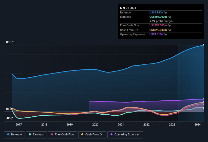Viewport: 208px width, 142px height.
Task: Click the Revenue line endpoint marker
Action: pos(204,45)
